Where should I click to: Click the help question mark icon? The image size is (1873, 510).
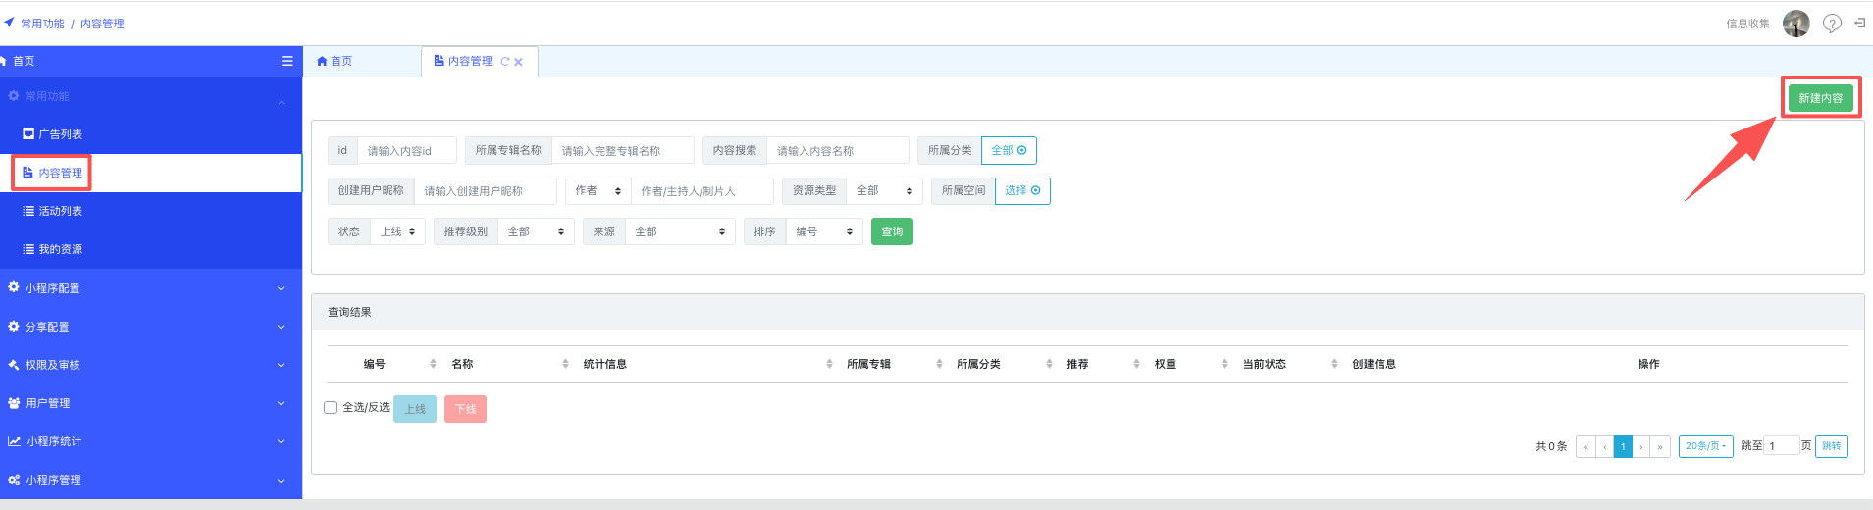1831,24
